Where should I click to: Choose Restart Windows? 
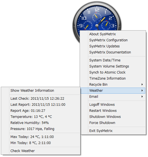(x=113, y=111)
